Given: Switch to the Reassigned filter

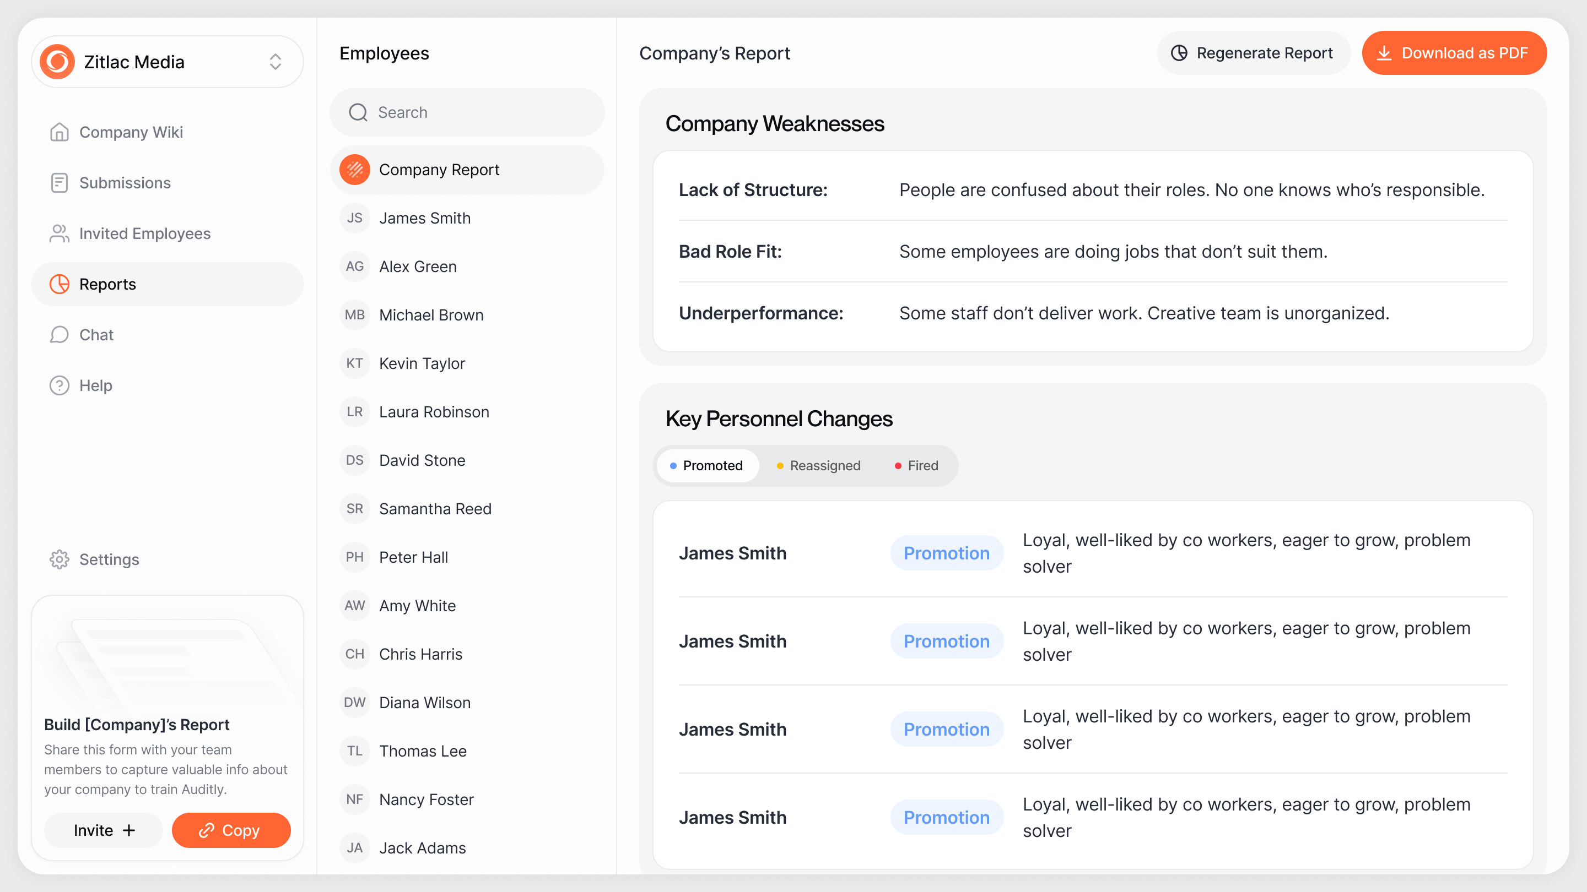Looking at the screenshot, I should pos(818,465).
